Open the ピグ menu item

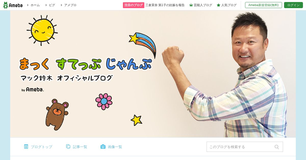point(52,5)
